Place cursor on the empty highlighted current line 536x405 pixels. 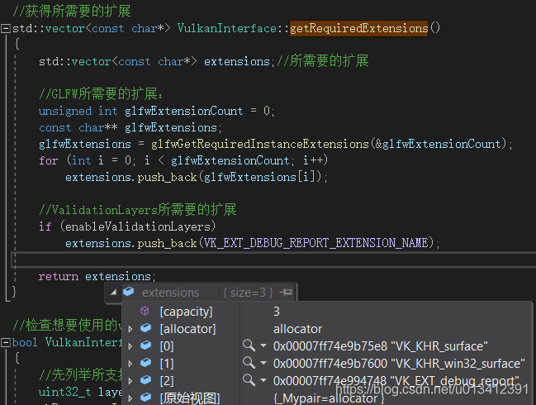273,260
